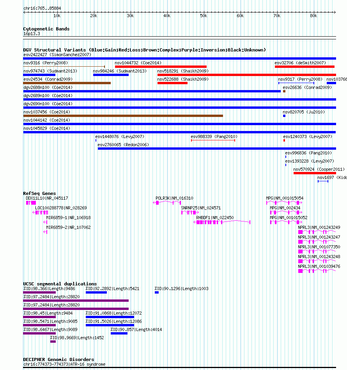
Task: Select NPRL3|NM_001243247 gene label
Action: (x=319, y=237)
